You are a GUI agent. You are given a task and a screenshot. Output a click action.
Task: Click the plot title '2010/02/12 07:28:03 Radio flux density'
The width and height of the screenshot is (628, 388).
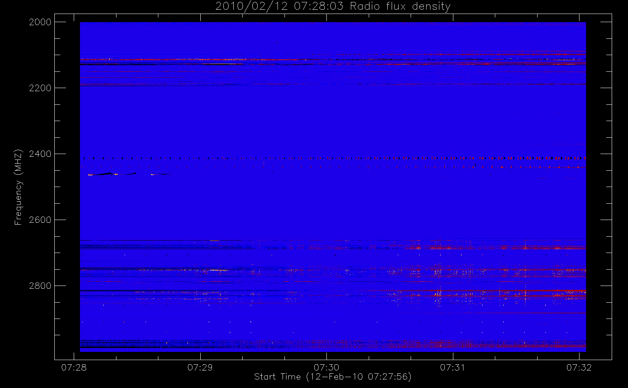333,7
